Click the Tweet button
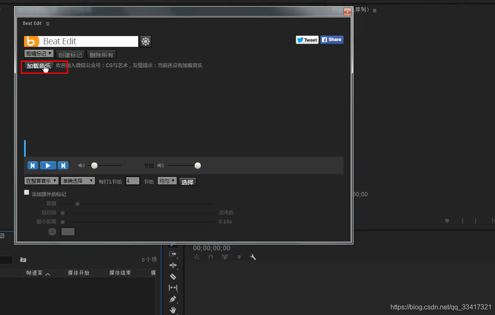The image size is (495, 315). click(x=307, y=40)
